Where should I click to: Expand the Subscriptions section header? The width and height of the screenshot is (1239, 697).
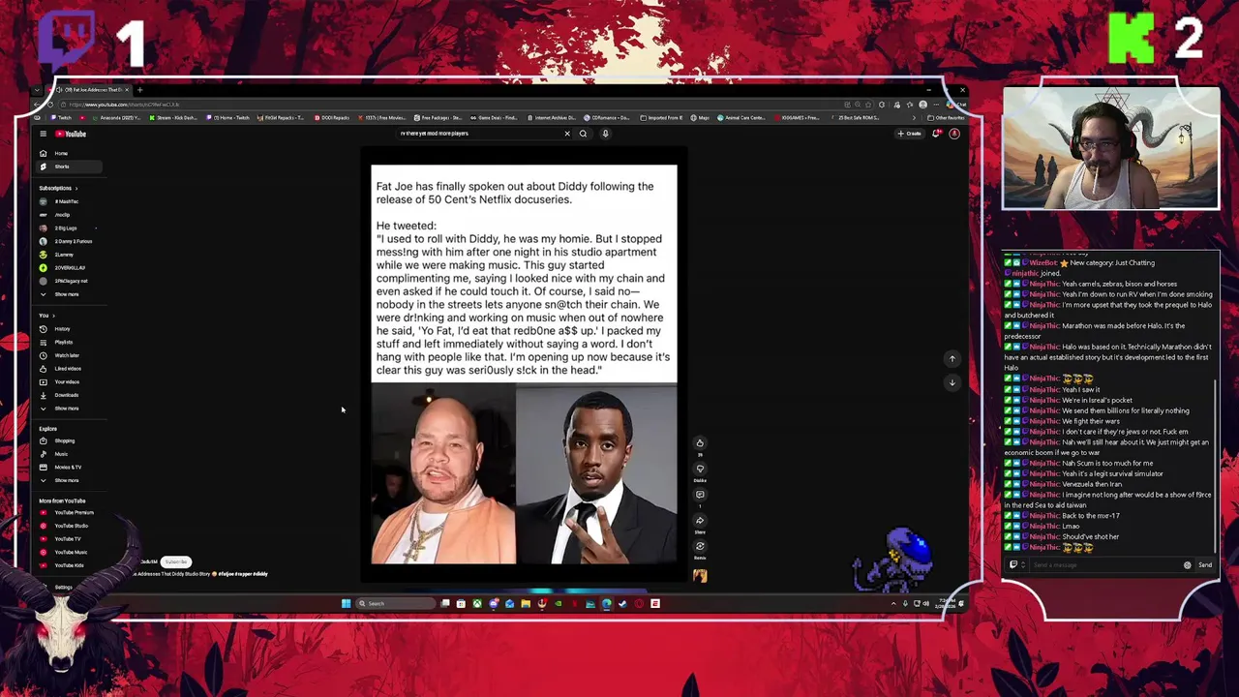[58, 188]
